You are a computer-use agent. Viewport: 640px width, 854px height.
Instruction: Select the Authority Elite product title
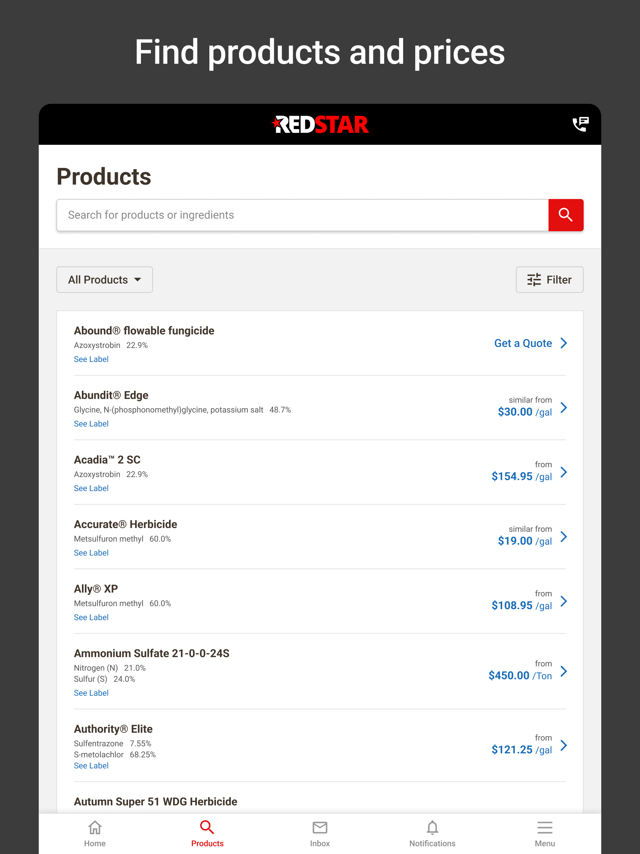pos(113,729)
